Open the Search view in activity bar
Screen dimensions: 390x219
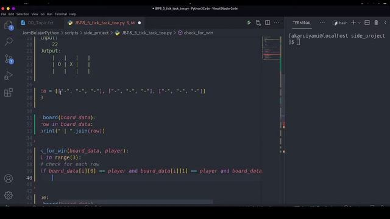click(9, 41)
